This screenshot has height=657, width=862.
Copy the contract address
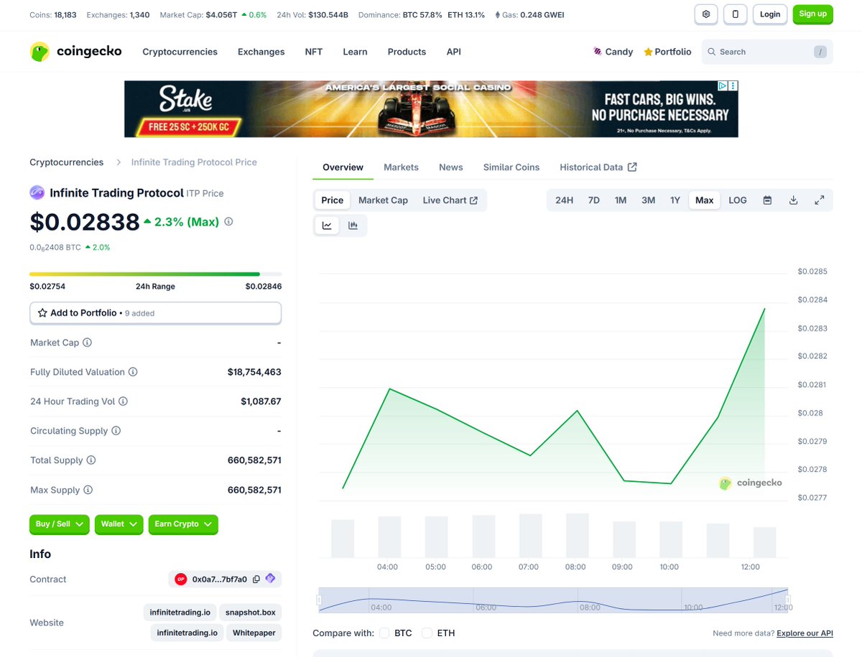(x=256, y=579)
